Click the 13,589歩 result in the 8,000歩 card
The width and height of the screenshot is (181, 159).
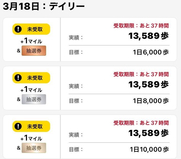(x=148, y=85)
